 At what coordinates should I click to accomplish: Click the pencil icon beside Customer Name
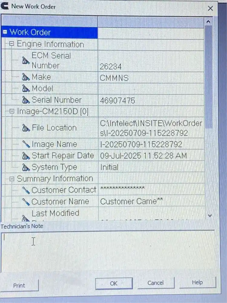[26, 202]
